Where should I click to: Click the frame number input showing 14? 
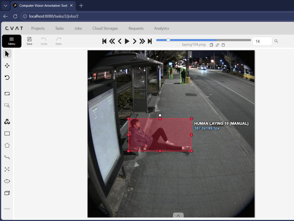click(262, 41)
